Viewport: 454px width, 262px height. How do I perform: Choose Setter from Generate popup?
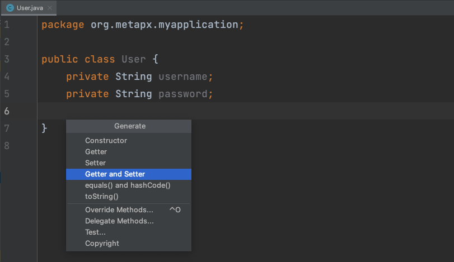(x=129, y=163)
